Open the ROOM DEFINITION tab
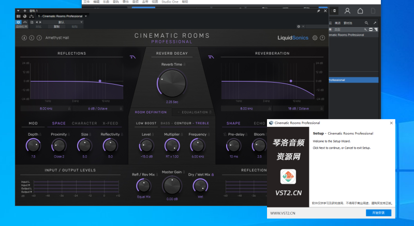This screenshot has height=226, width=414. pyautogui.click(x=151, y=112)
